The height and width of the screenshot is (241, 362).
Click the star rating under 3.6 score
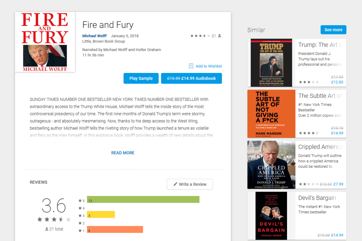54,219
